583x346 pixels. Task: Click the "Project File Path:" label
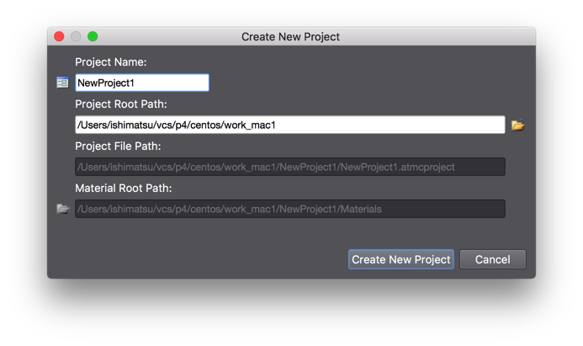click(118, 146)
